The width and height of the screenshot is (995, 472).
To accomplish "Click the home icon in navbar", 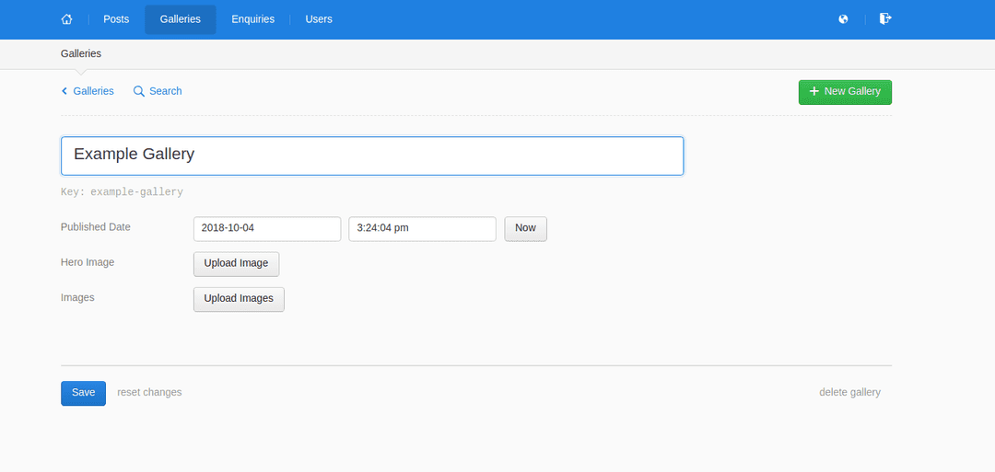I will tap(66, 19).
